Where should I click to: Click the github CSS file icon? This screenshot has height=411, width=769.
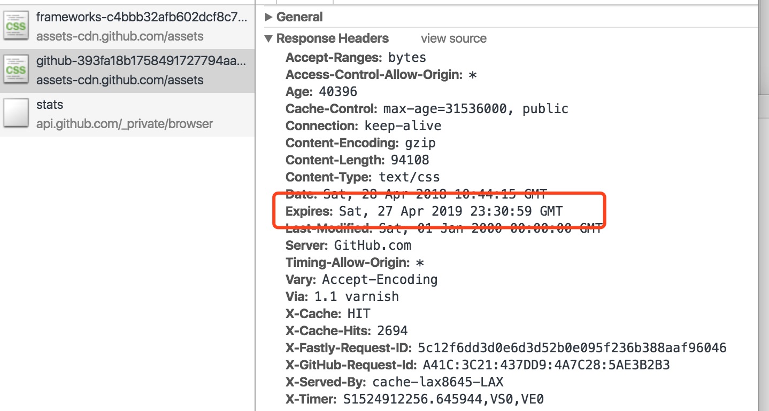[x=16, y=70]
